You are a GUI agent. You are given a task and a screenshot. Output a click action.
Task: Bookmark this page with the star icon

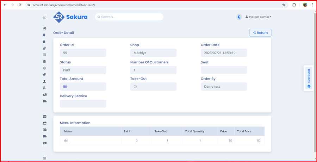[284, 5]
